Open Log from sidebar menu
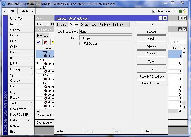The width and height of the screenshot is (191, 137). click(x=21, y=92)
